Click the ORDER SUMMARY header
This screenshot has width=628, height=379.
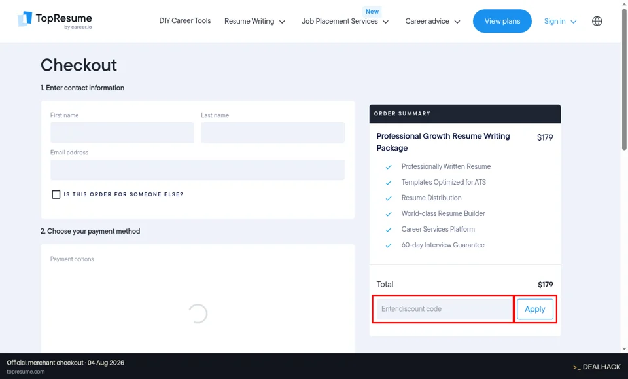click(x=402, y=113)
